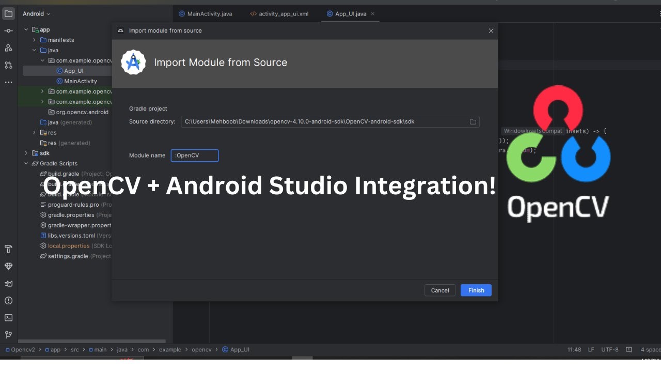Collapse the java folder chevron
Viewport: 661px width, 372px height.
35,50
